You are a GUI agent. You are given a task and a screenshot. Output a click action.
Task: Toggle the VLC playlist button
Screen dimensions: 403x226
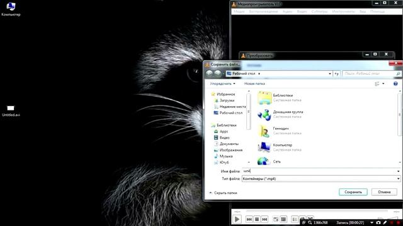coord(295,219)
